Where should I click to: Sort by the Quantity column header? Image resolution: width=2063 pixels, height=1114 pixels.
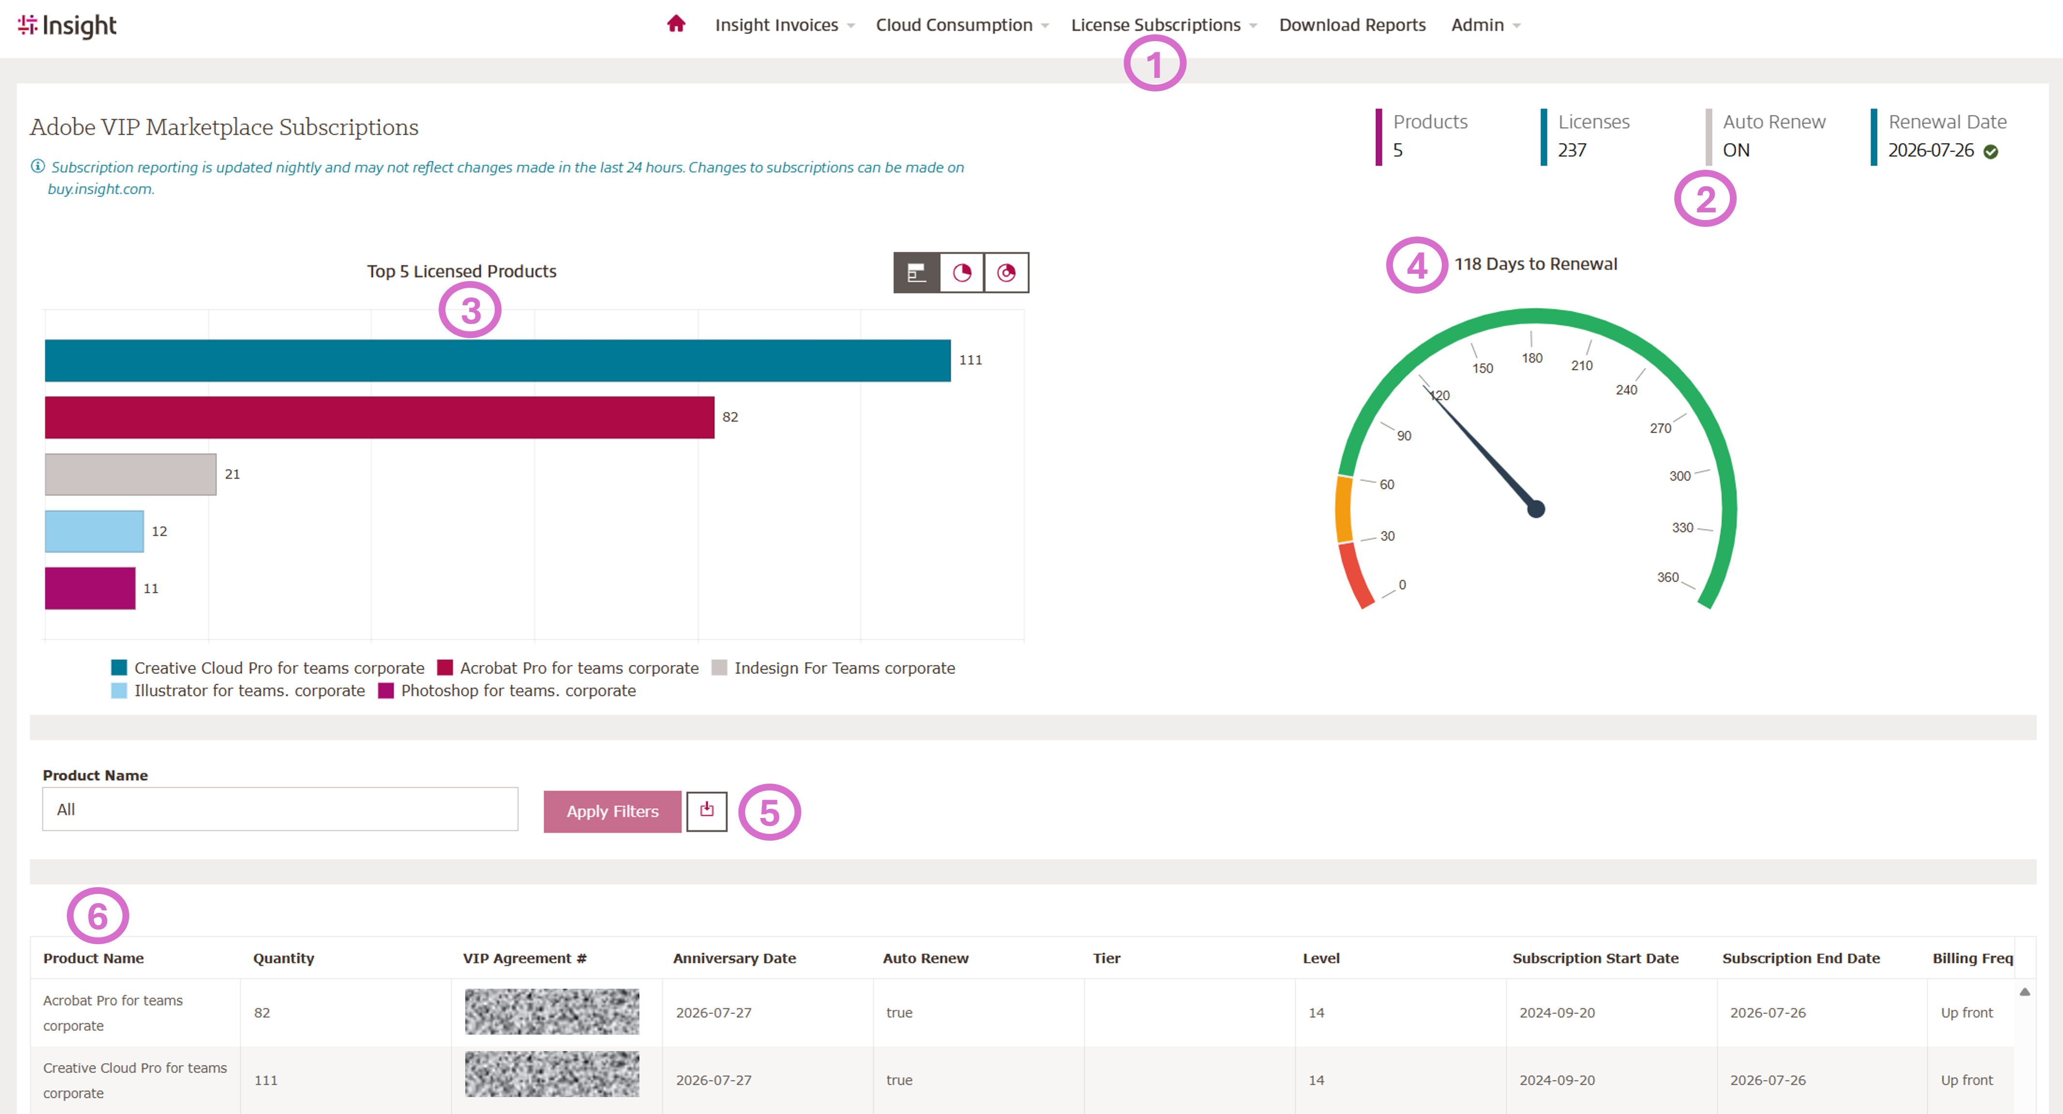click(x=284, y=958)
